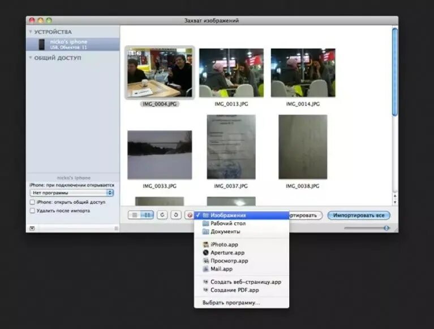
Task: Click the Mail.app icon in the menu
Action: pyautogui.click(x=205, y=269)
